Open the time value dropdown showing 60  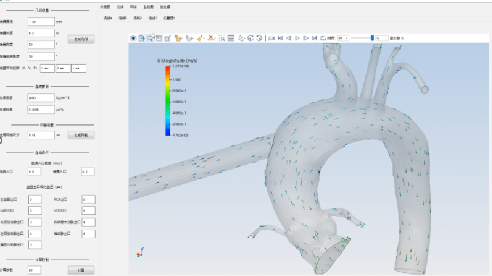point(343,38)
